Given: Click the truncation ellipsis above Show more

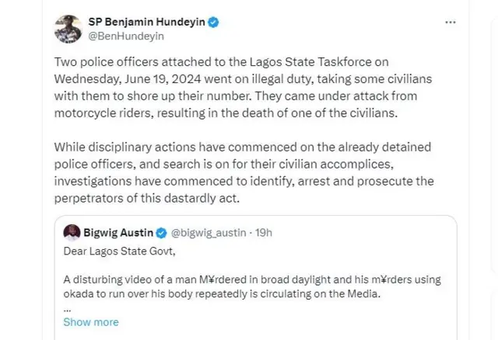Looking at the screenshot, I should point(67,308).
